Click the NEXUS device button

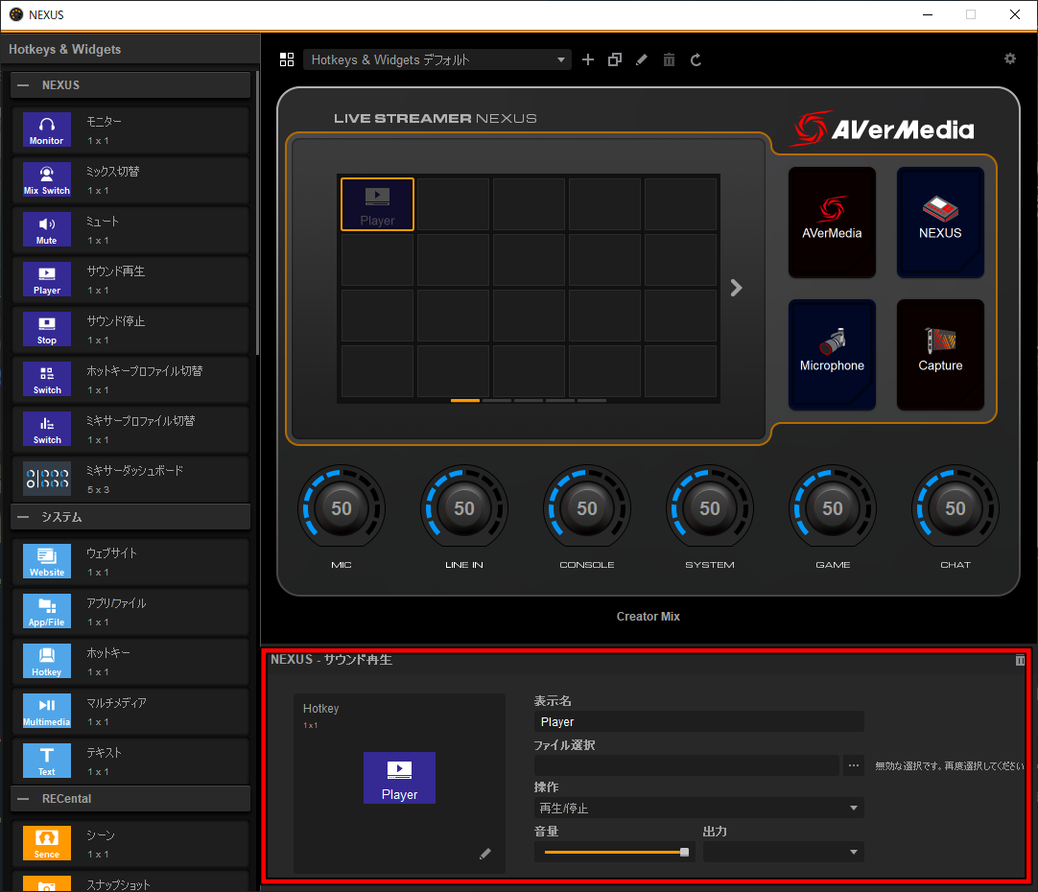940,223
